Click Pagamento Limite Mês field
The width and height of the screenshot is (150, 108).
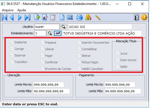pyautogui.click(x=123, y=91)
